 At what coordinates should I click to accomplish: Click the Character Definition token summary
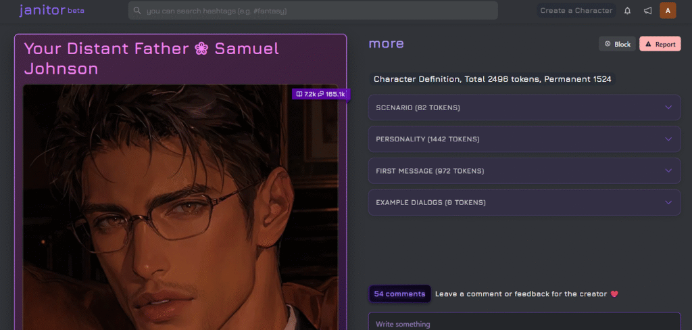(493, 80)
